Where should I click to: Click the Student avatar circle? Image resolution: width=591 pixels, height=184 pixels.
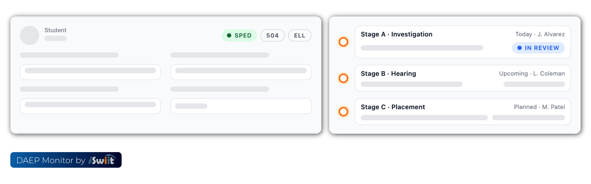coord(30,35)
